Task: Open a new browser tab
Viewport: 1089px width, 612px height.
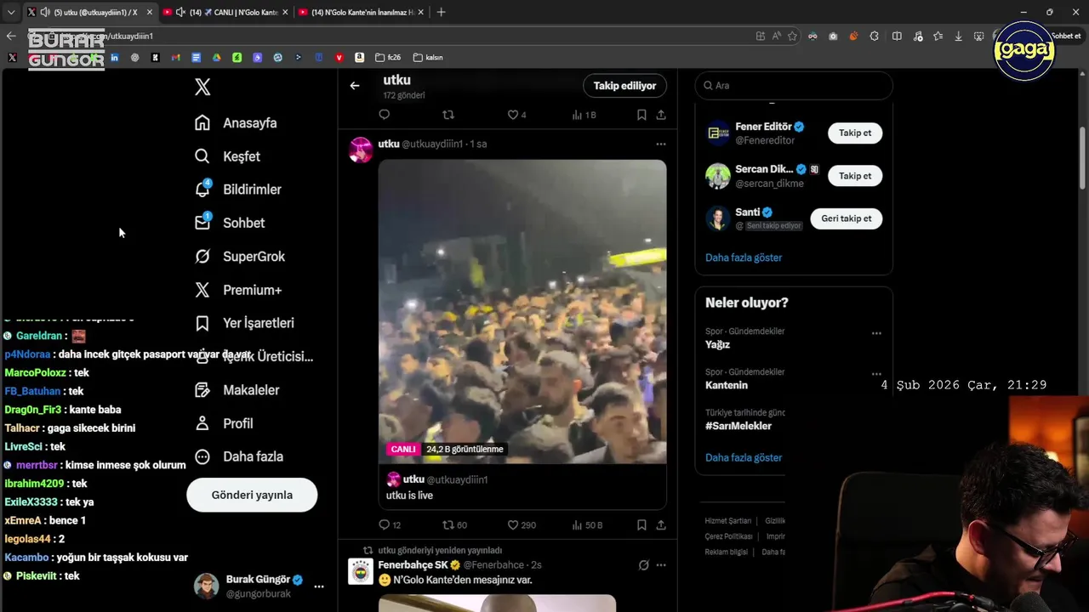Action: 441,12
